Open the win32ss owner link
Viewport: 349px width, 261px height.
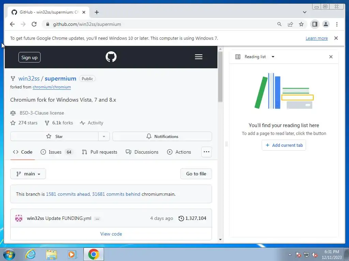[x=29, y=79]
